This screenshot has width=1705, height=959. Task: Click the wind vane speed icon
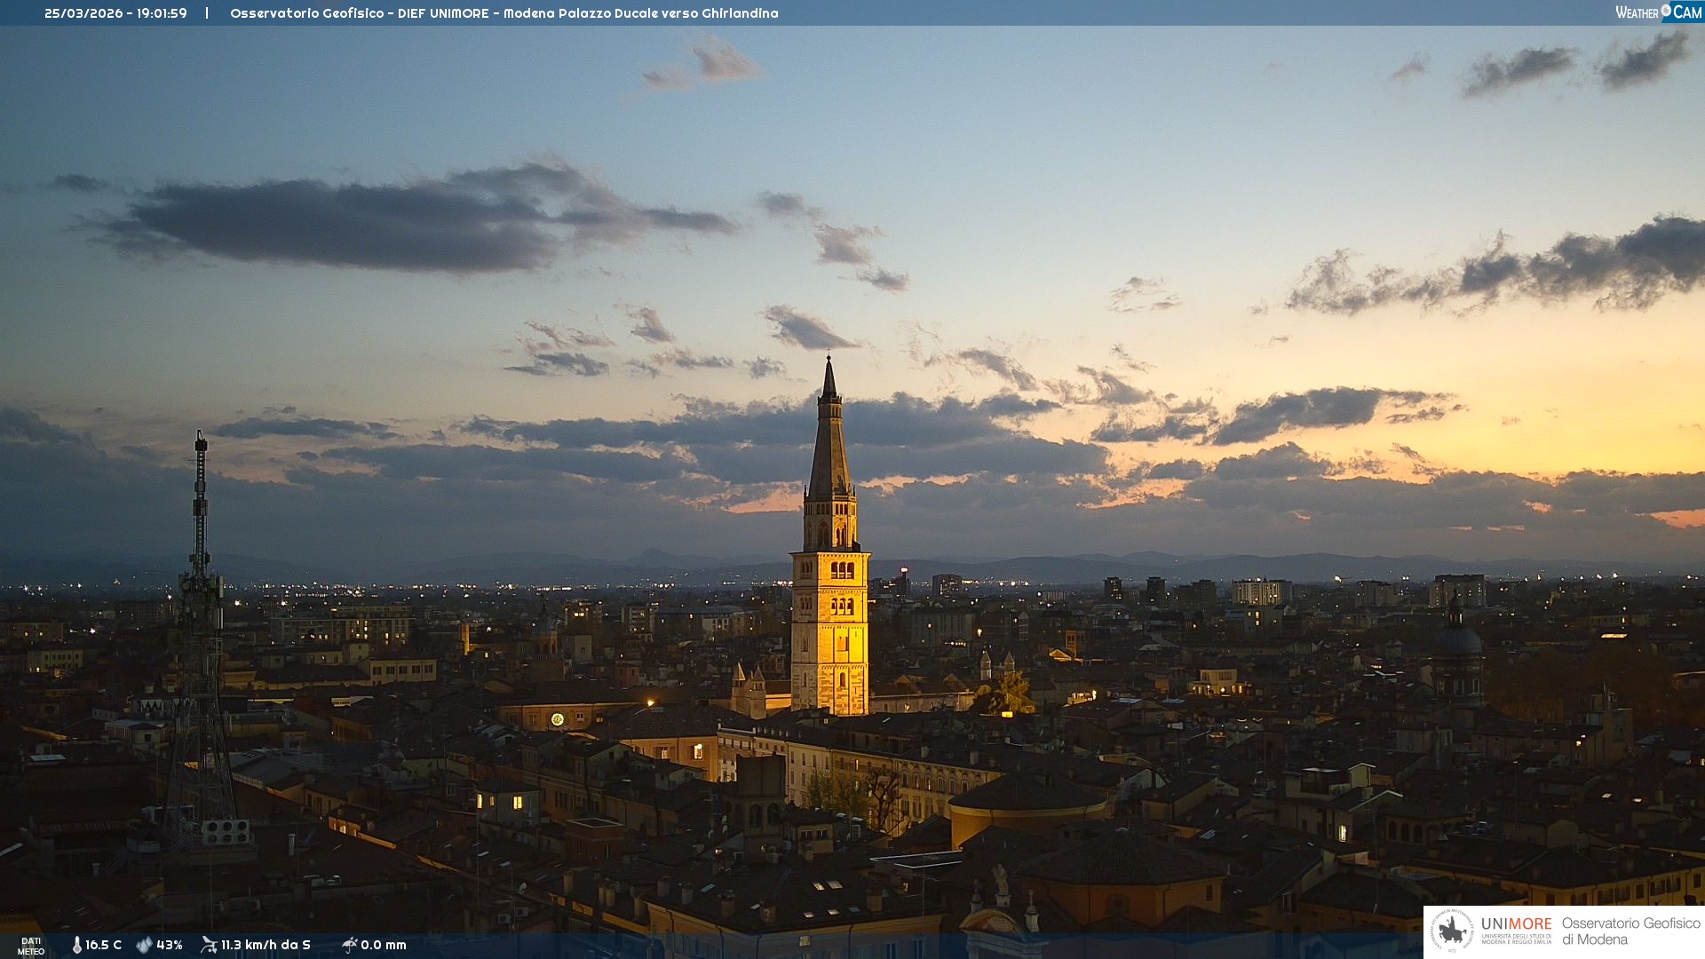[209, 945]
